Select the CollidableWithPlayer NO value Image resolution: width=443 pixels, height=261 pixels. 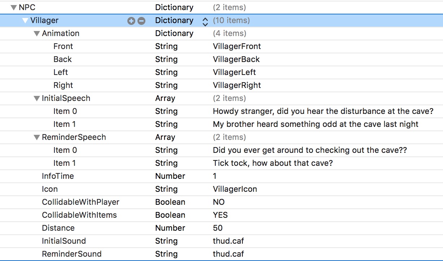click(219, 202)
